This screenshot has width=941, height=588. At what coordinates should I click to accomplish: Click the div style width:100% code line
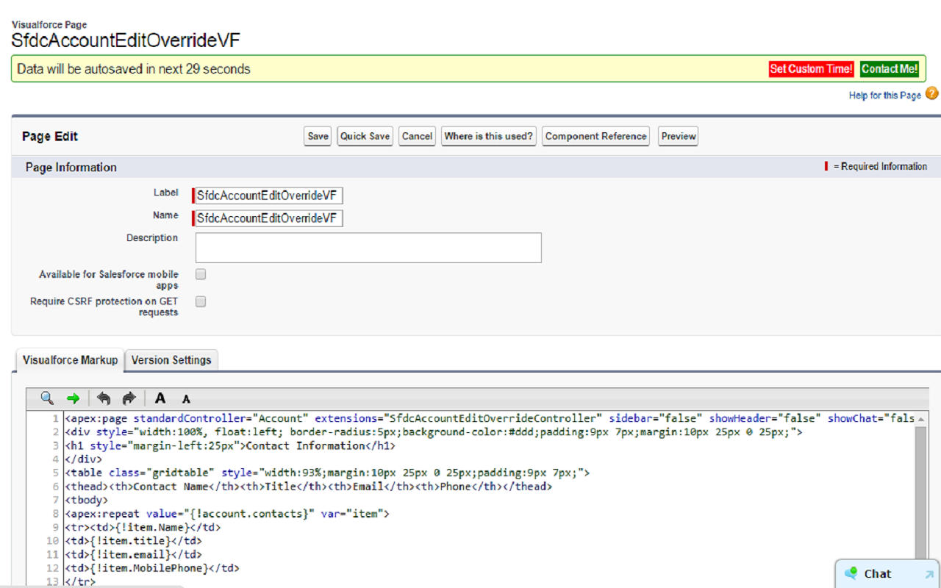point(433,432)
